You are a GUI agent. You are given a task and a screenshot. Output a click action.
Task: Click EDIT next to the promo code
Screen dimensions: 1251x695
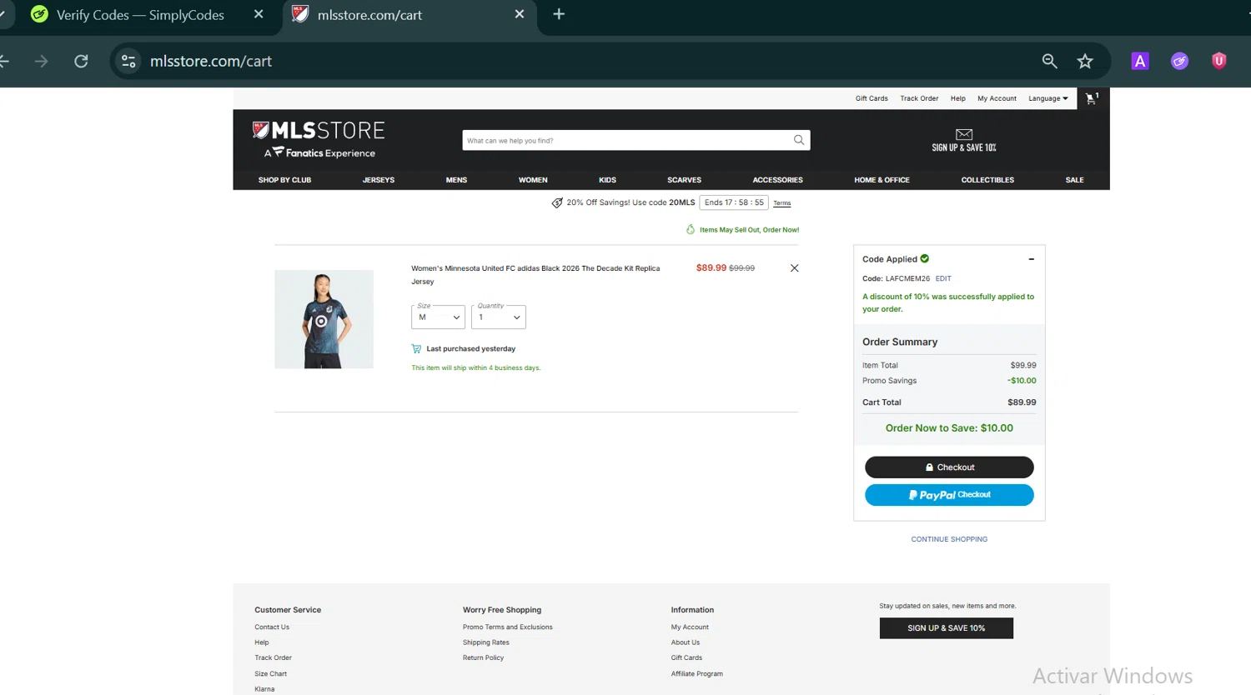[x=943, y=278]
